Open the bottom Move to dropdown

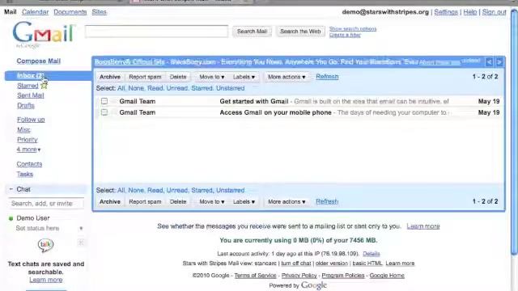pos(212,201)
